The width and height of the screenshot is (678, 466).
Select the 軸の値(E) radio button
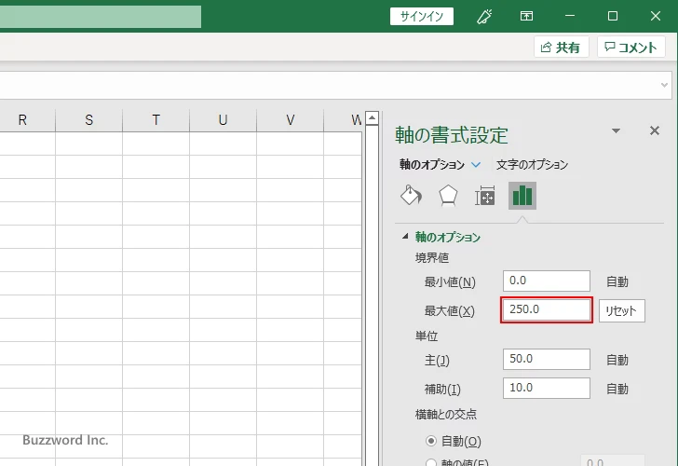(430, 463)
